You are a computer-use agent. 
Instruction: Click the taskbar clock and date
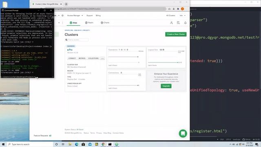click(249, 144)
